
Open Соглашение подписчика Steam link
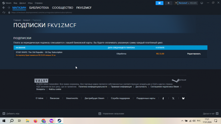165,87
